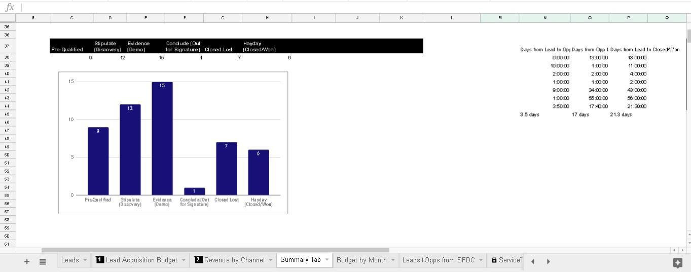Image resolution: width=691 pixels, height=272 pixels.
Task: Click vertical scrollbar down arrow
Action: point(688,243)
